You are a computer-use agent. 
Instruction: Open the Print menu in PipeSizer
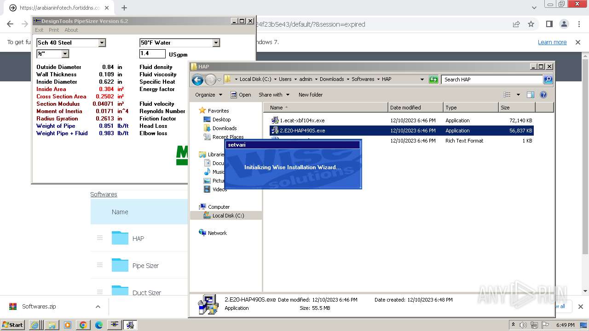(x=54, y=30)
